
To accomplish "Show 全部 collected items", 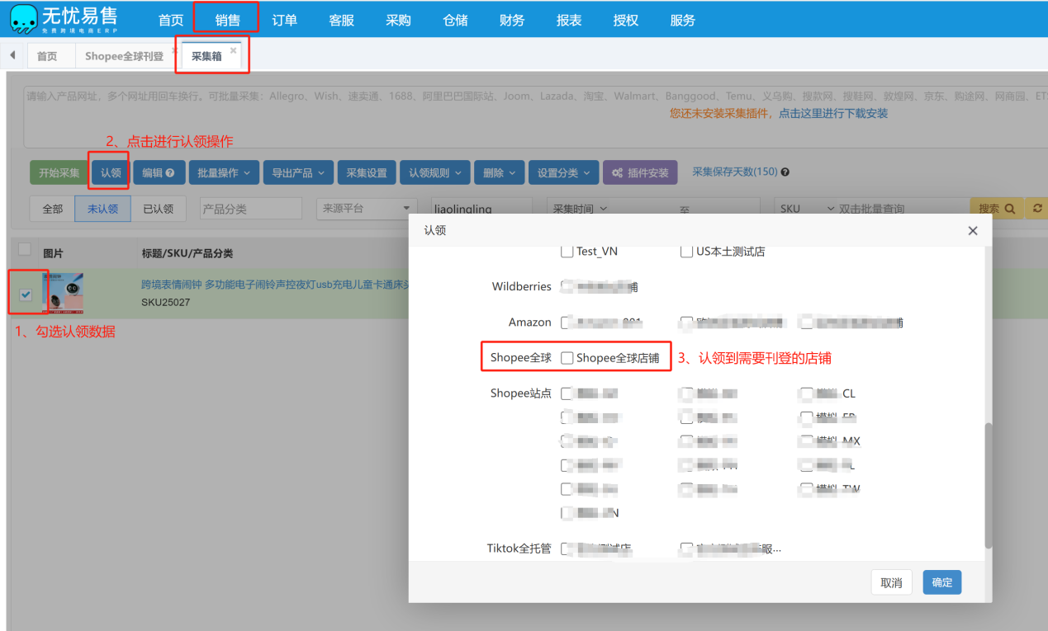I will (x=53, y=209).
